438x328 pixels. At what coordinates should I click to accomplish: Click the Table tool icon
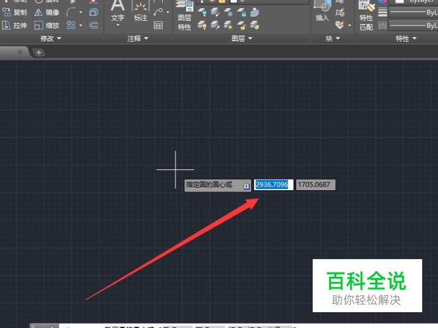(158, 26)
